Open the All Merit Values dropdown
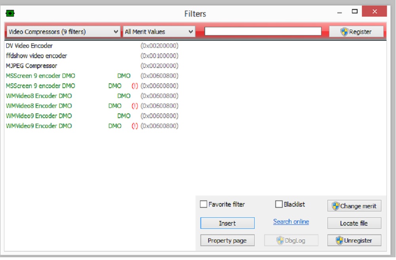This screenshot has width=396, height=260. [x=159, y=32]
